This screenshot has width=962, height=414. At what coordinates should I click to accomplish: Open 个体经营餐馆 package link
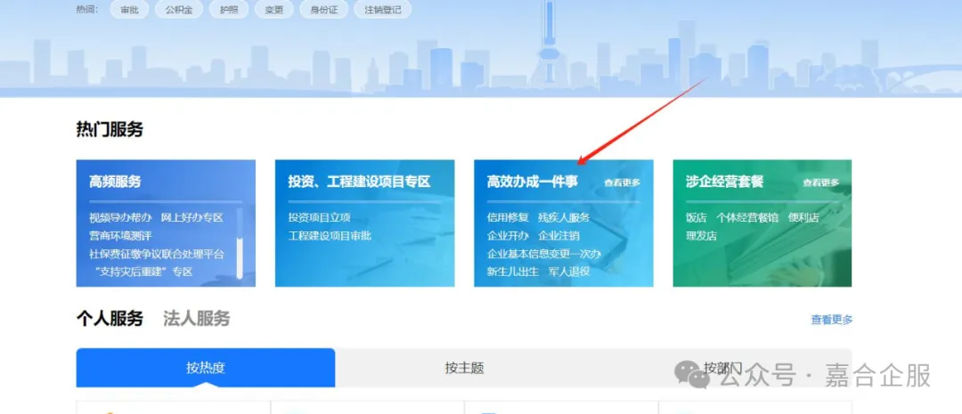pos(747,218)
